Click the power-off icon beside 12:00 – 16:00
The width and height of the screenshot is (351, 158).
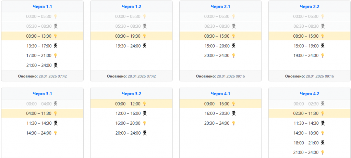pyautogui.click(x=145, y=113)
